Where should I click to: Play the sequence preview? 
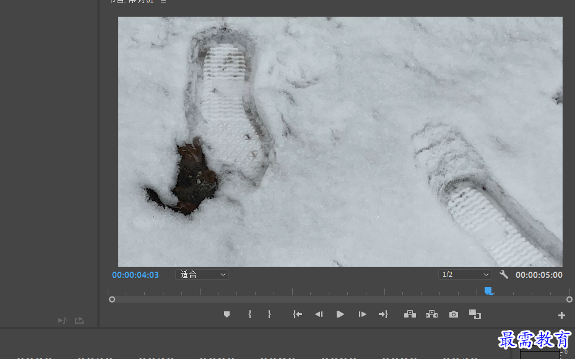340,314
